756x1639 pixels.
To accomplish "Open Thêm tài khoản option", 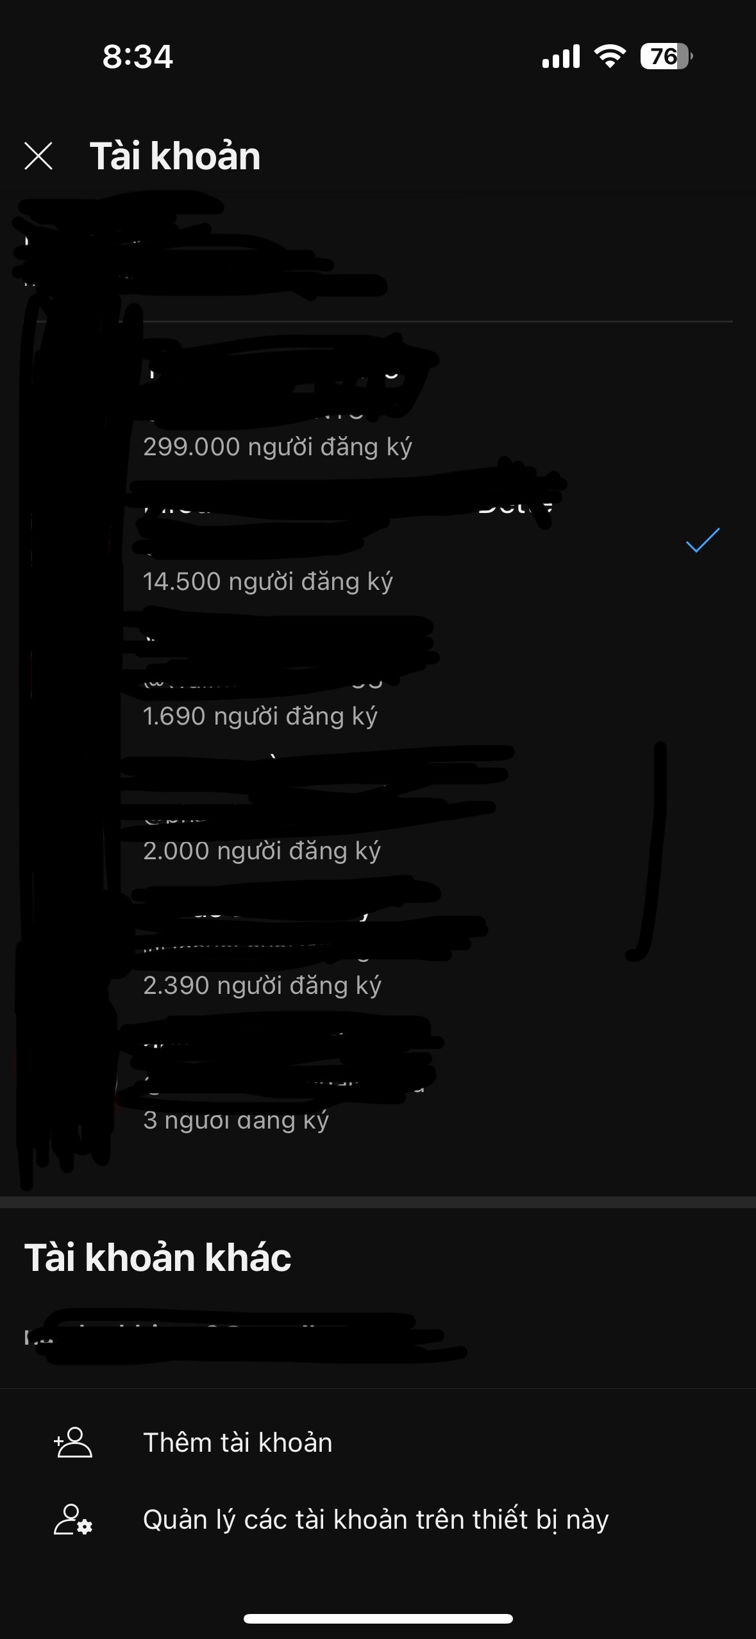I will [378, 1443].
